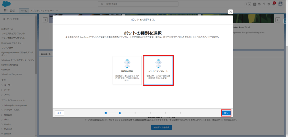Expand the 機能設定 tree node

pyautogui.click(x=2, y=115)
